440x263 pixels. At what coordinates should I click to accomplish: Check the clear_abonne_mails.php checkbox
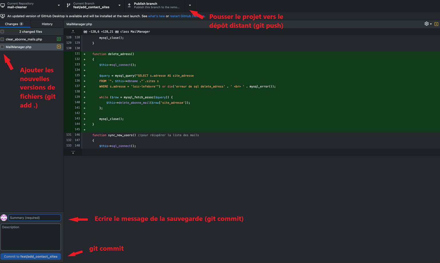click(2, 39)
